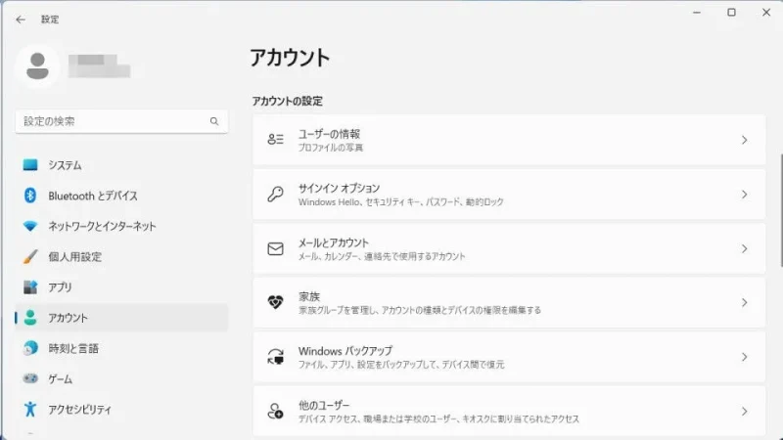
Task: Open 家族 settings via right chevron
Action: coord(744,303)
